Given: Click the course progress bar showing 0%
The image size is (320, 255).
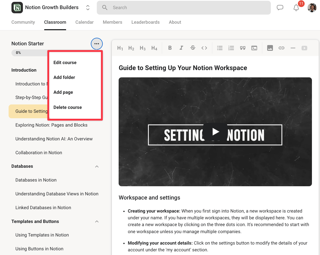Looking at the screenshot, I should (x=30, y=53).
